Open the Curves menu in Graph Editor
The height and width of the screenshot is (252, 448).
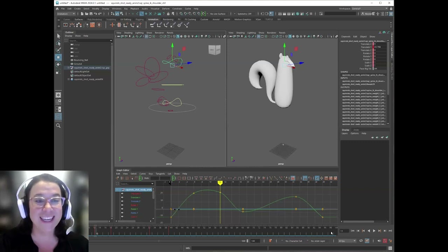142,174
